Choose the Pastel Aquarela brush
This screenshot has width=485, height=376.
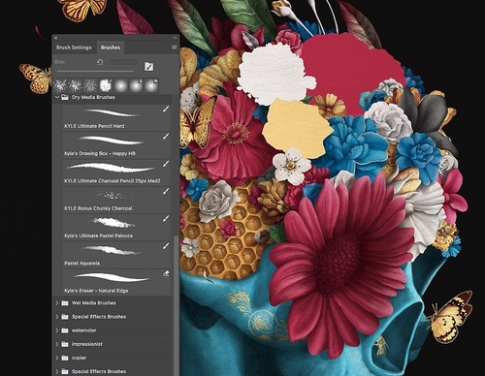[x=115, y=255]
